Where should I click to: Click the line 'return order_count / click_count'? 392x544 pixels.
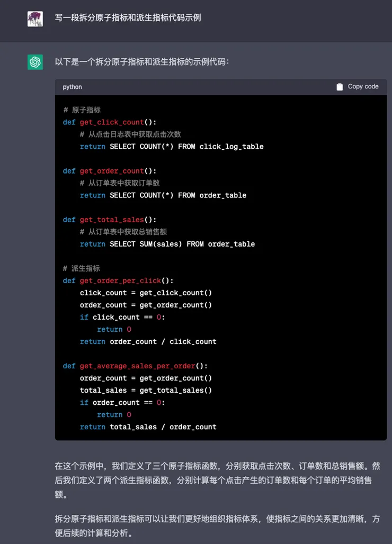(x=148, y=341)
